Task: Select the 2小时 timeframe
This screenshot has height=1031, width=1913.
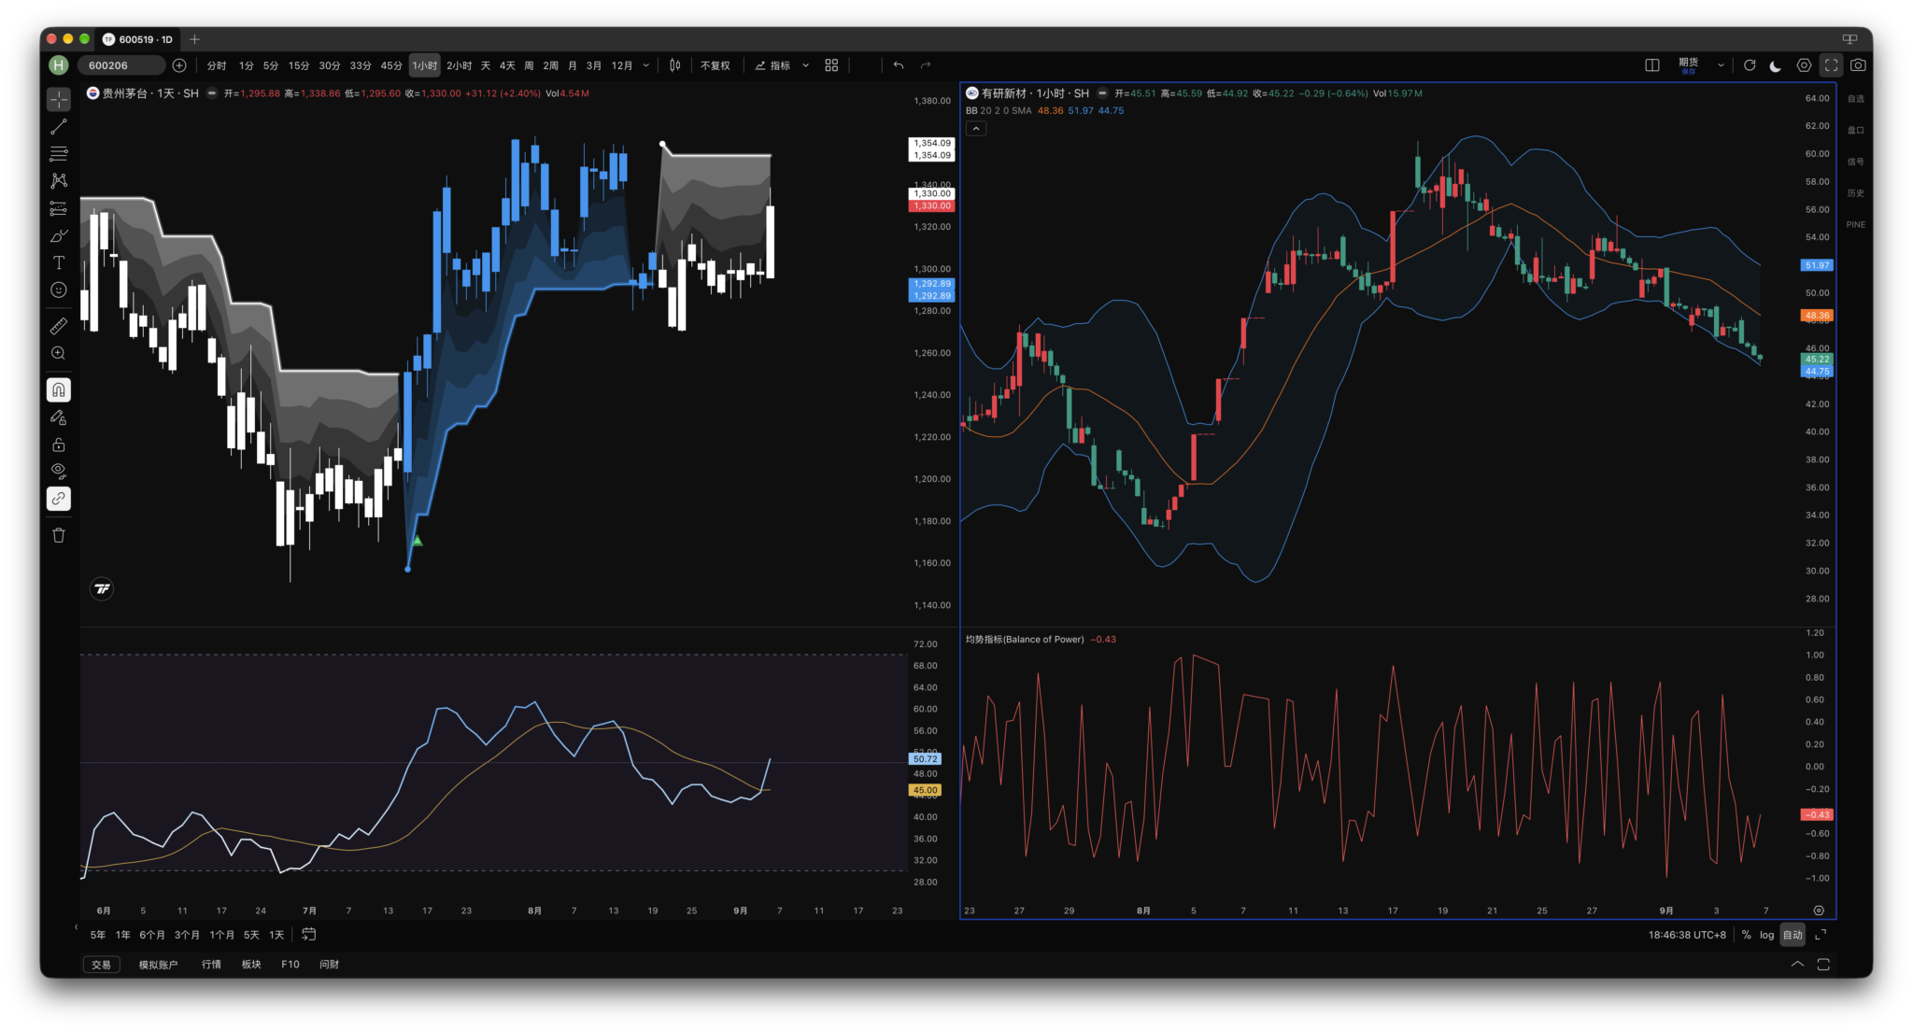Action: click(460, 65)
